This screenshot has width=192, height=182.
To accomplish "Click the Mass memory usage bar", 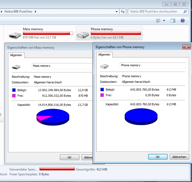I will (48, 33).
